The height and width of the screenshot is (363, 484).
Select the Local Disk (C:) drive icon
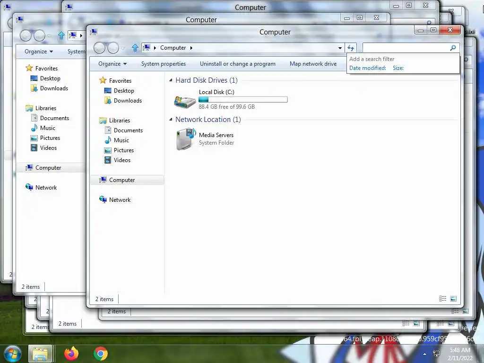(x=185, y=101)
